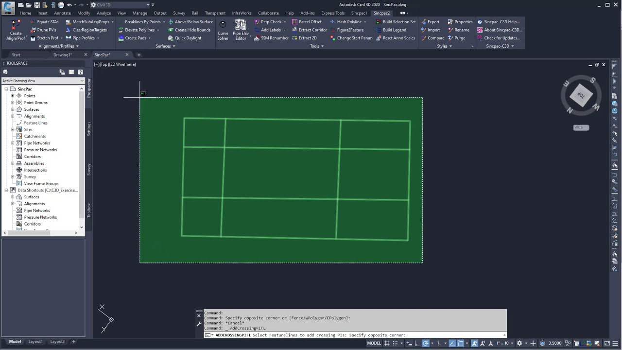This screenshot has height=350, width=622.
Task: Click the Plot printer icon
Action: click(61, 5)
